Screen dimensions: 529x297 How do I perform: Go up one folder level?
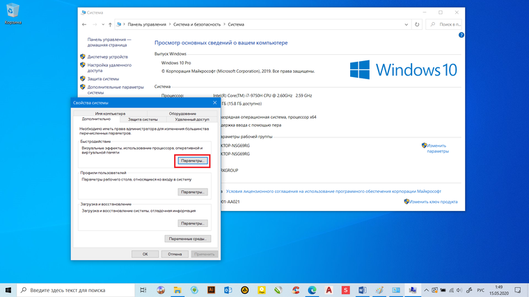coord(110,24)
